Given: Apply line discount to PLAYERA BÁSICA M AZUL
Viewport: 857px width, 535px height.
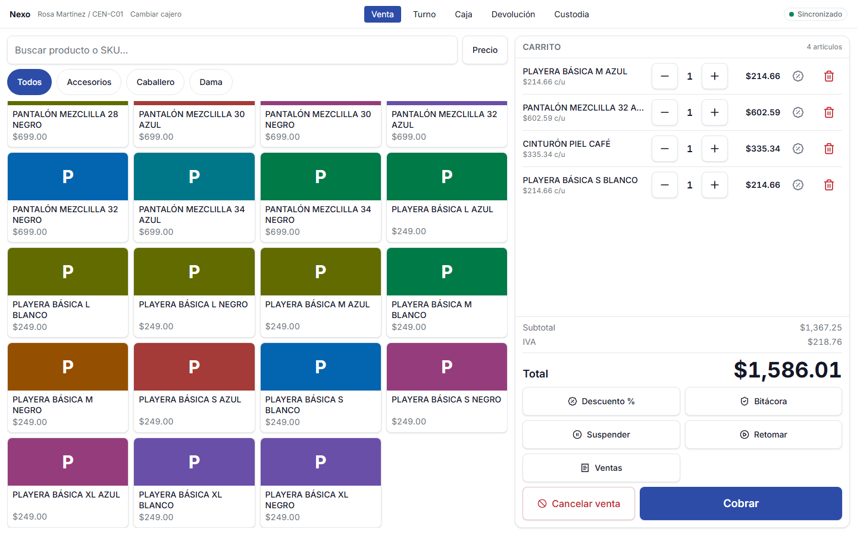Looking at the screenshot, I should (798, 76).
